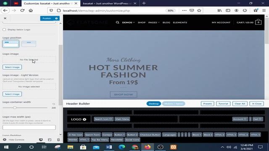
Task: Click the search icon in site header
Action: pos(118,22)
